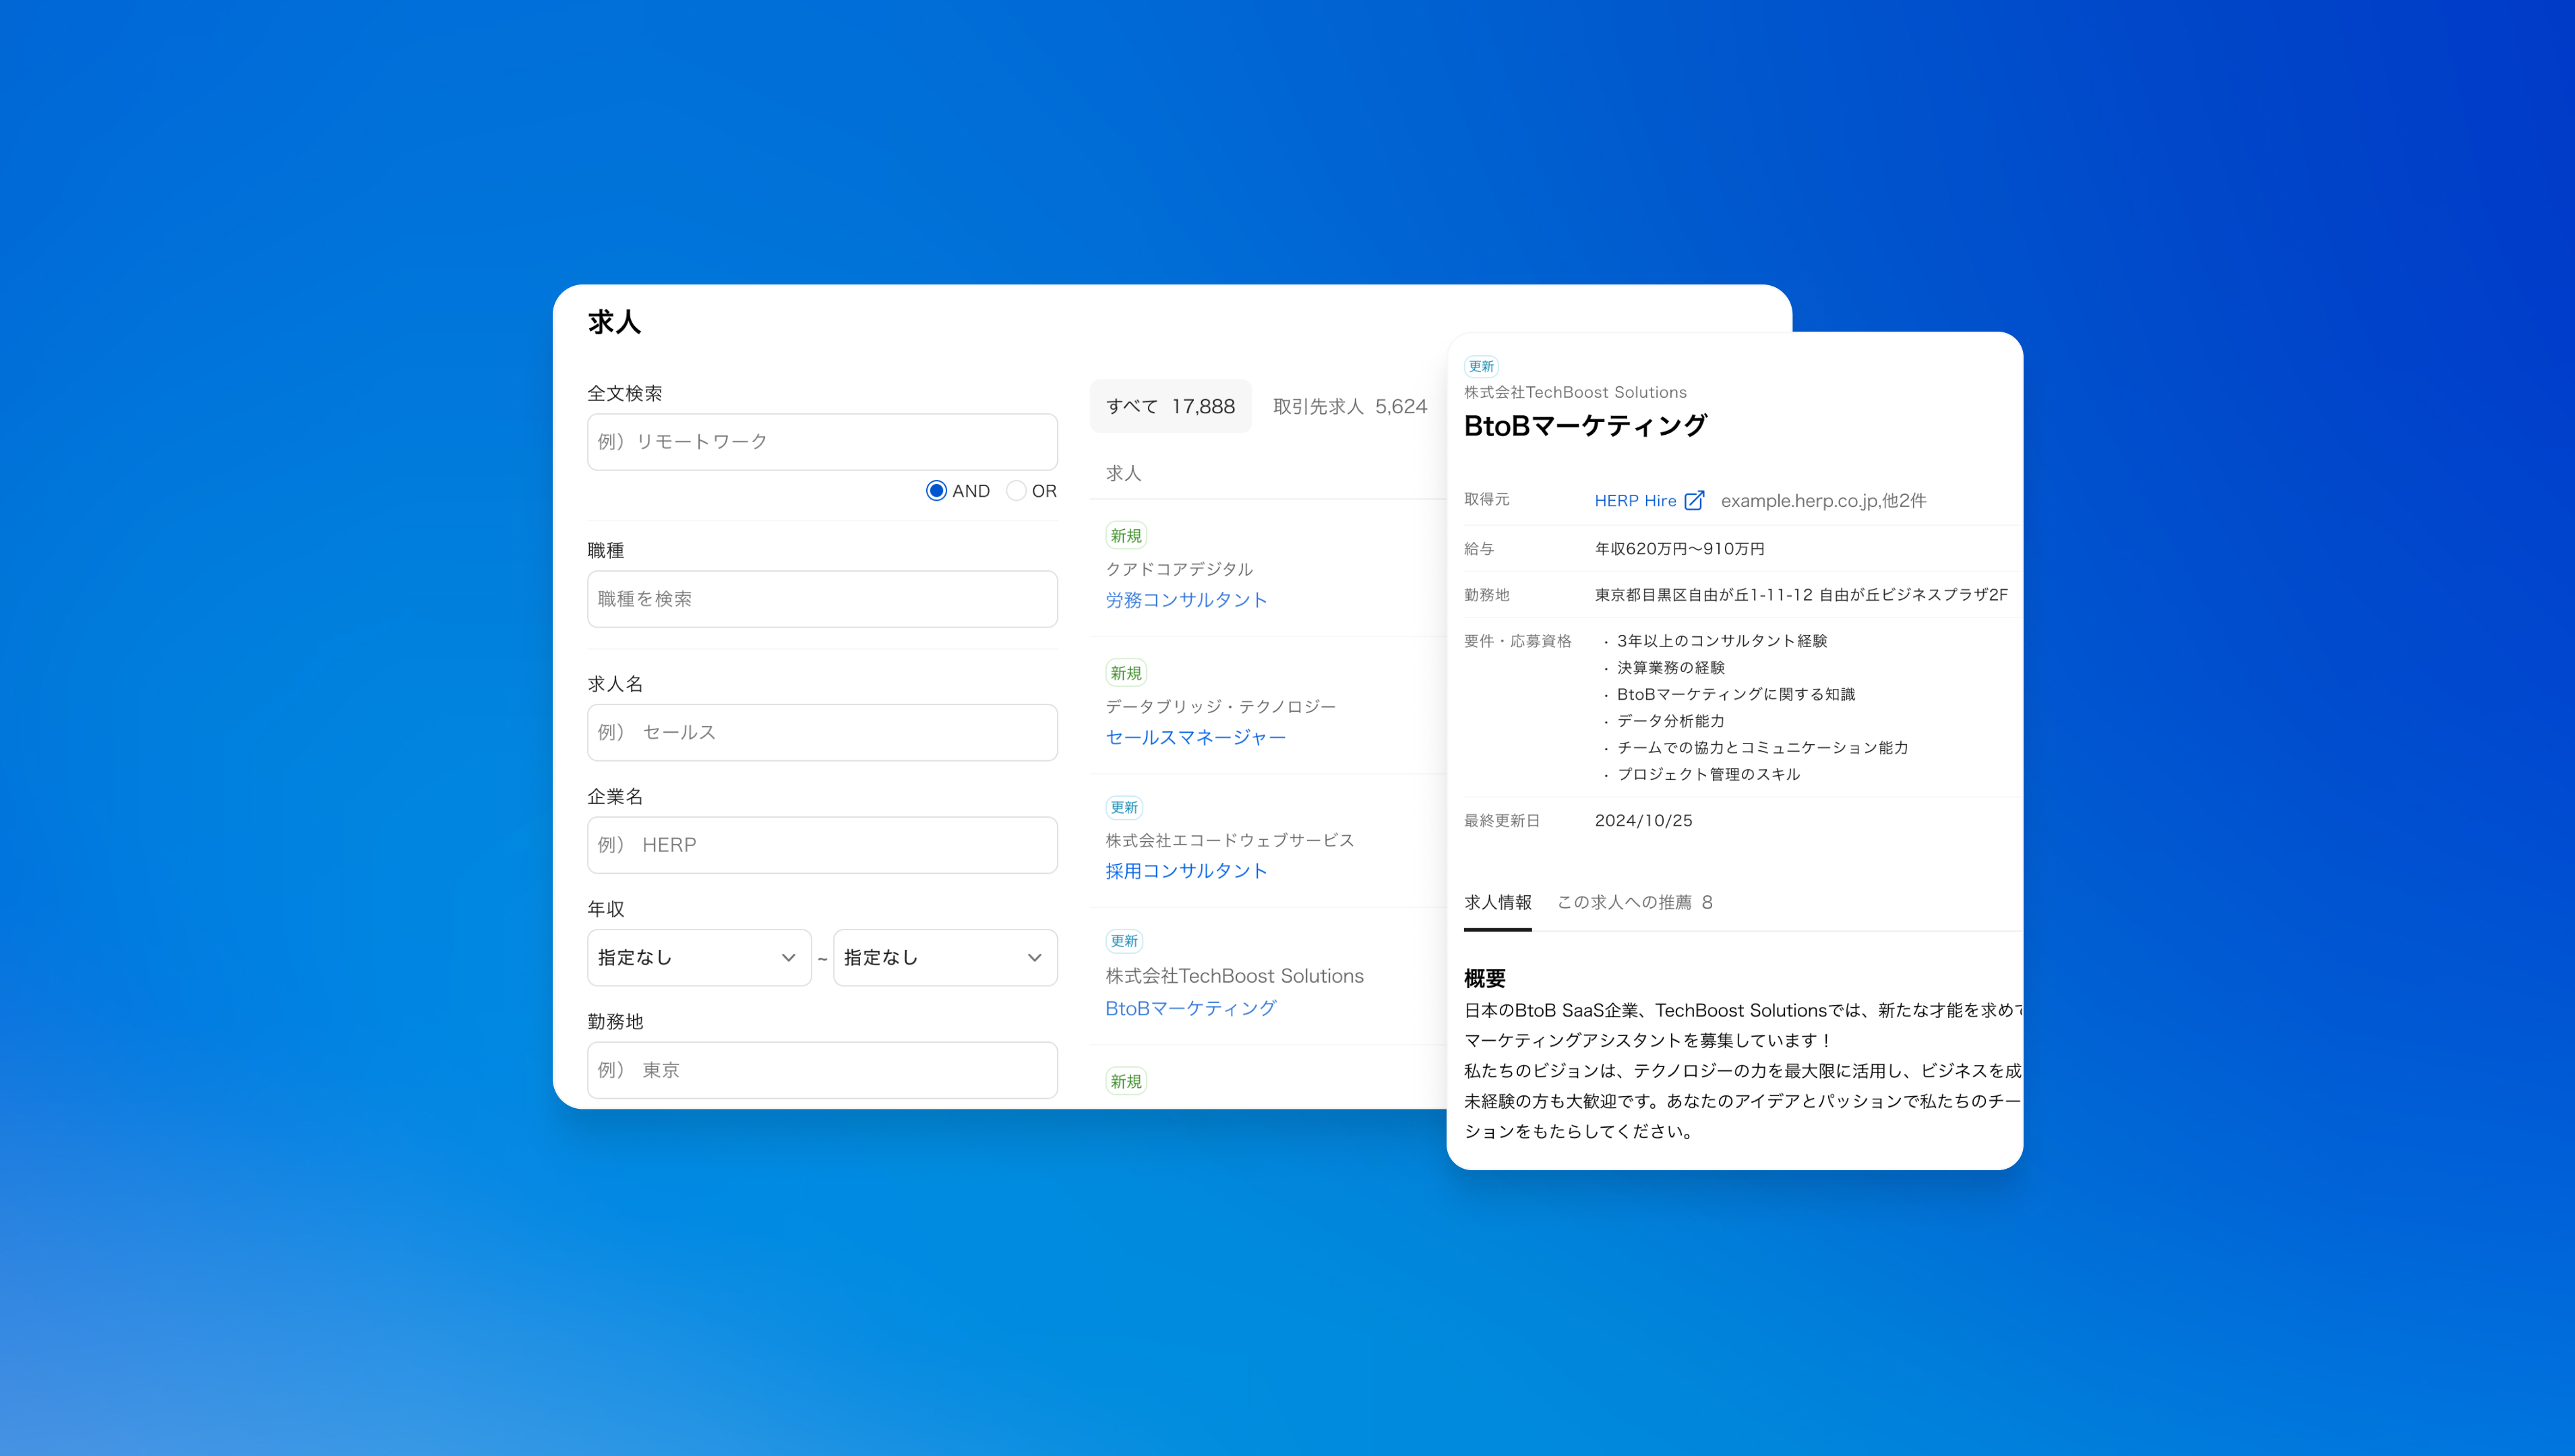2575x1456 pixels.
Task: Focus the 全文検索 text field
Action: coord(821,442)
